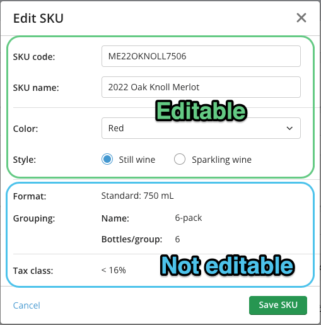Save changes with Save SKU button
This screenshot has height=325, width=321.
(x=278, y=305)
